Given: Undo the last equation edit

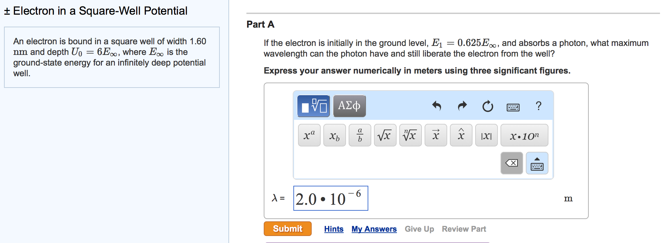Looking at the screenshot, I should tap(437, 107).
